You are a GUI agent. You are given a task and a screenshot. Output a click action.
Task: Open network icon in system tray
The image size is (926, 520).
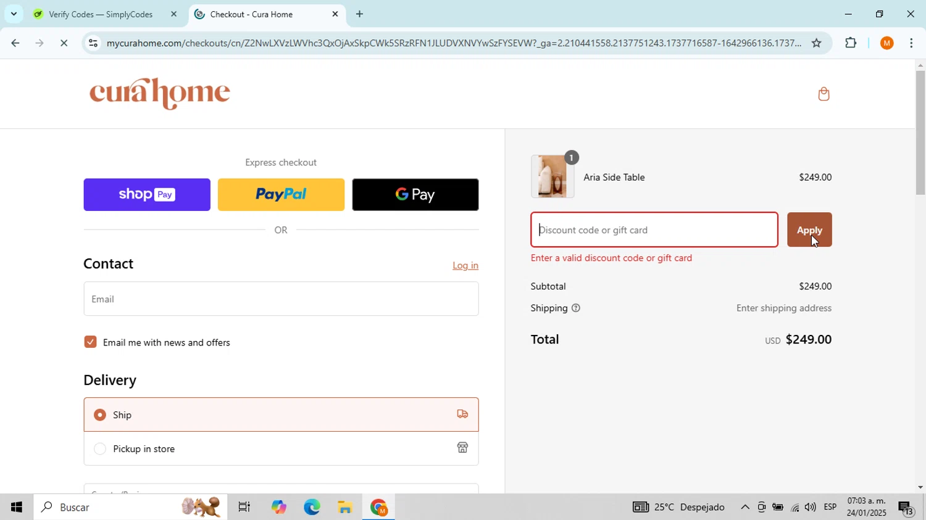point(795,507)
